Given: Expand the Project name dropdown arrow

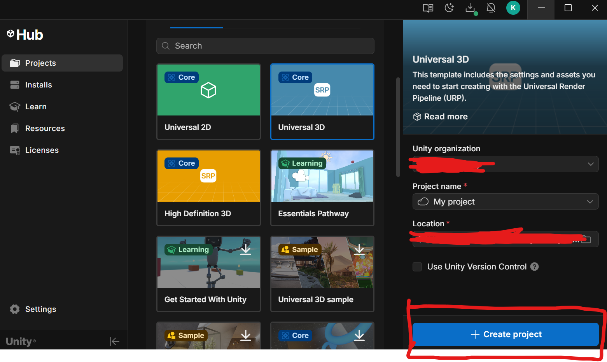Looking at the screenshot, I should coord(590,202).
